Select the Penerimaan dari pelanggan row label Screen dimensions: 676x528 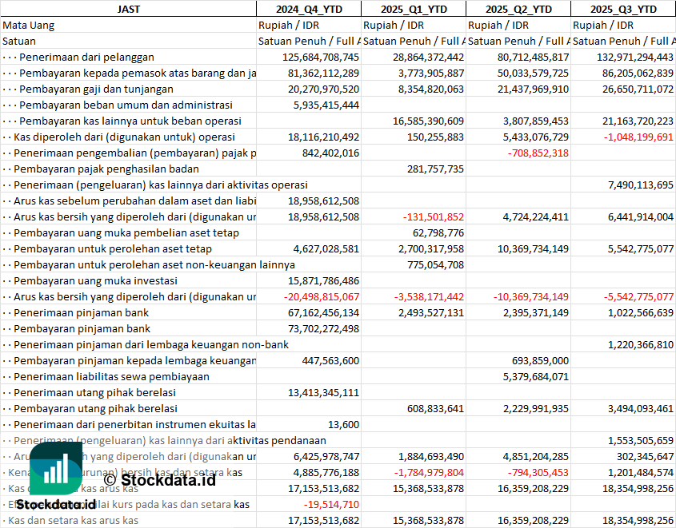coord(86,57)
